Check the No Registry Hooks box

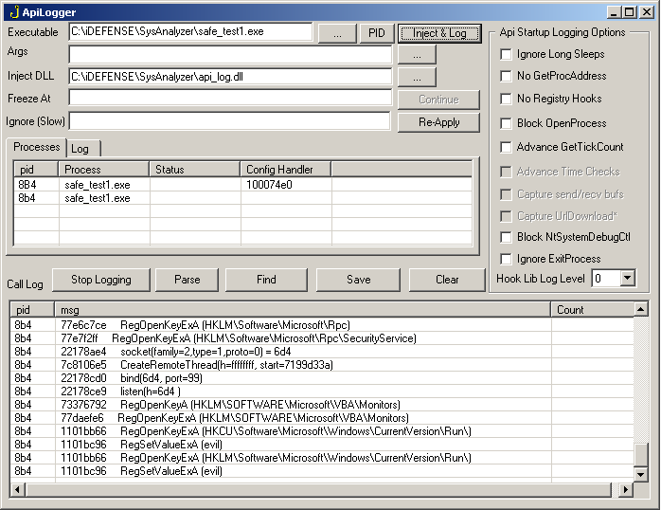506,99
